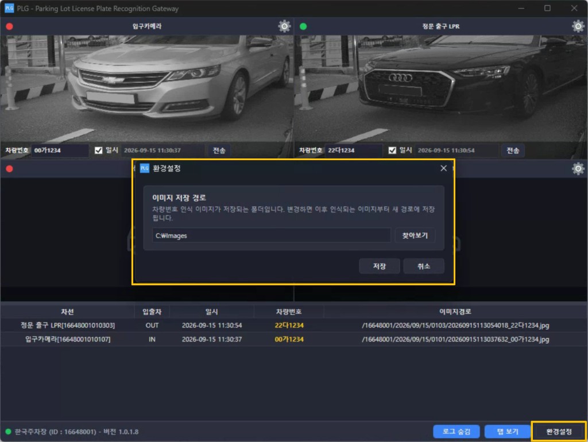
Task: Click the PLG app icon in the main title bar
Action: [9, 8]
